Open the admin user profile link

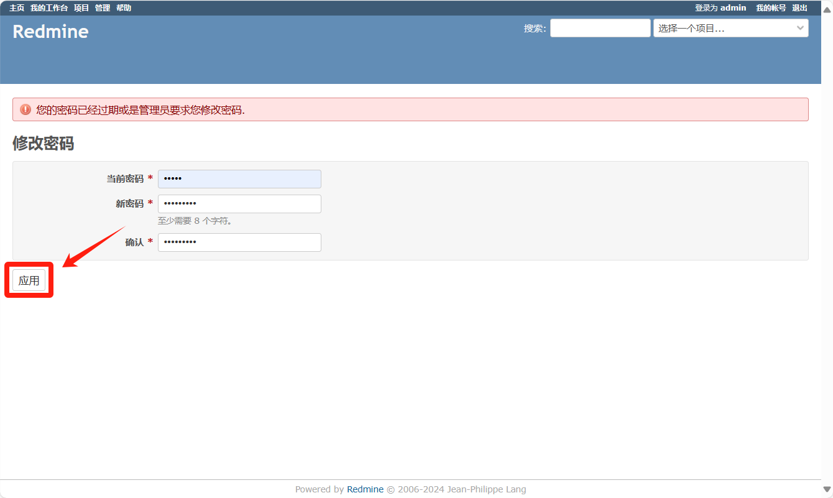pyautogui.click(x=733, y=8)
